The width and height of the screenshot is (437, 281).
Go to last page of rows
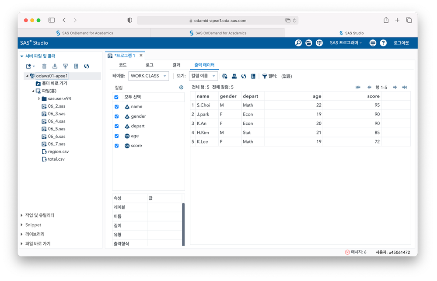(404, 87)
